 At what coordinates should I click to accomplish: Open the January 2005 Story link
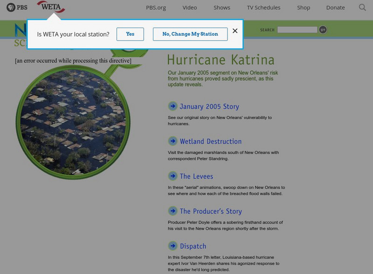209,107
